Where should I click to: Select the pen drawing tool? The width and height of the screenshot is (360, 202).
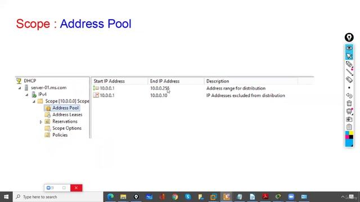pos(349,64)
